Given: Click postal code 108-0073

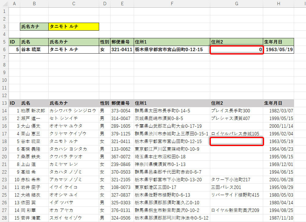Looking at the screenshot, I should 122,187.
